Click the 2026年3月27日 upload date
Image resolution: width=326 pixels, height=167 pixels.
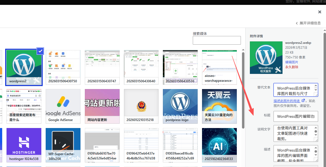[296, 48]
